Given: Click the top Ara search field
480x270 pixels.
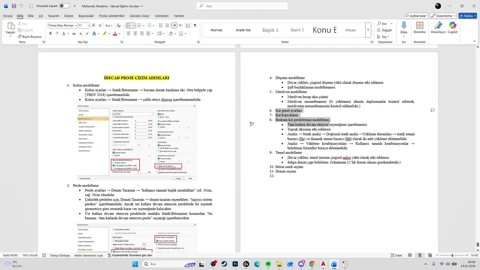Looking at the screenshot, I should 242,6.
